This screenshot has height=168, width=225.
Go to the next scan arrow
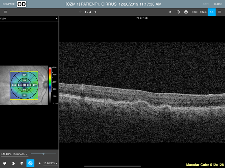tap(95, 12)
